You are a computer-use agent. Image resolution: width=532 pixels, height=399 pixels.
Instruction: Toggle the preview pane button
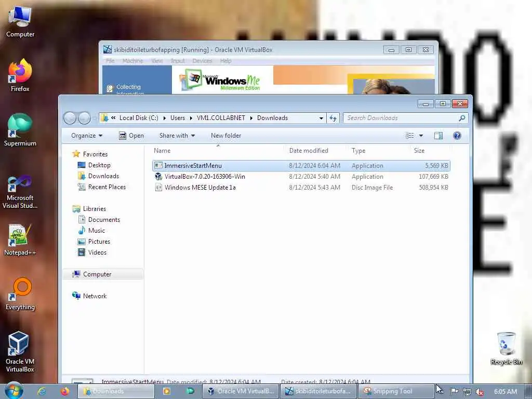click(x=438, y=136)
